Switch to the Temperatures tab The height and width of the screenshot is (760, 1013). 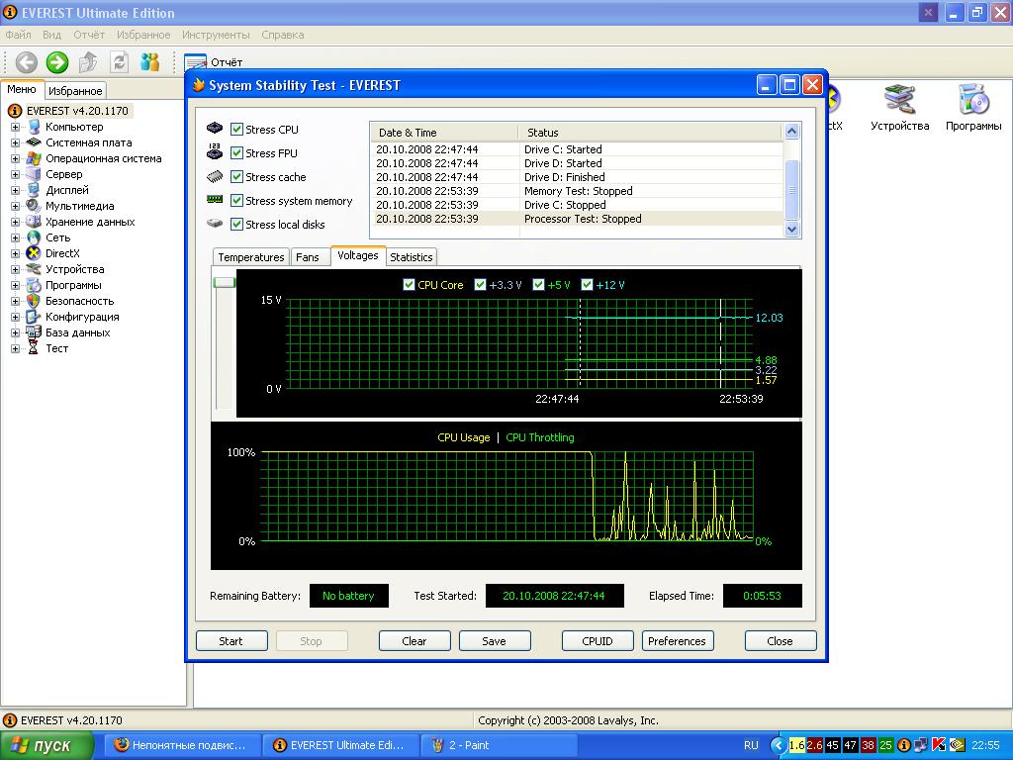click(x=251, y=257)
